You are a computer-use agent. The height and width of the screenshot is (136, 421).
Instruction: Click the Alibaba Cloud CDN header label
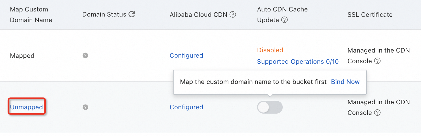pyautogui.click(x=198, y=15)
